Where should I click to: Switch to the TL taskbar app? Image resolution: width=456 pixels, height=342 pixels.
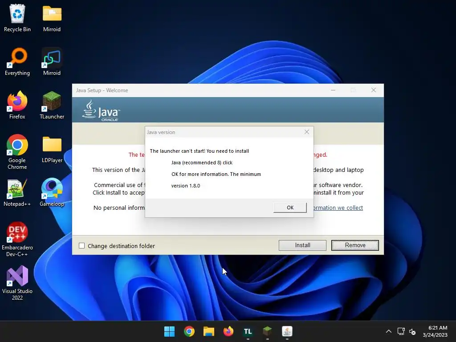248,331
